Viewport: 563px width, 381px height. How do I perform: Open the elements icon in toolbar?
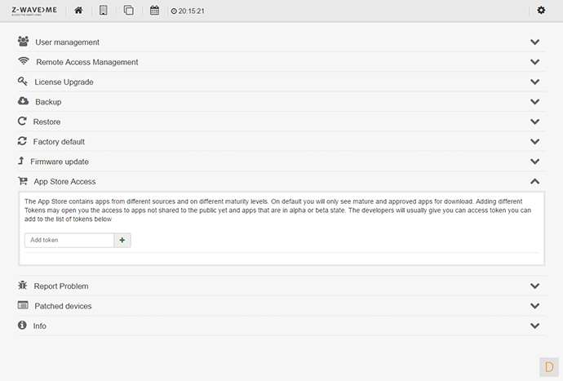point(128,11)
